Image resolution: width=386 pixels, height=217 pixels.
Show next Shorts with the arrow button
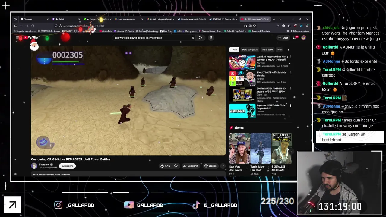[291, 152]
